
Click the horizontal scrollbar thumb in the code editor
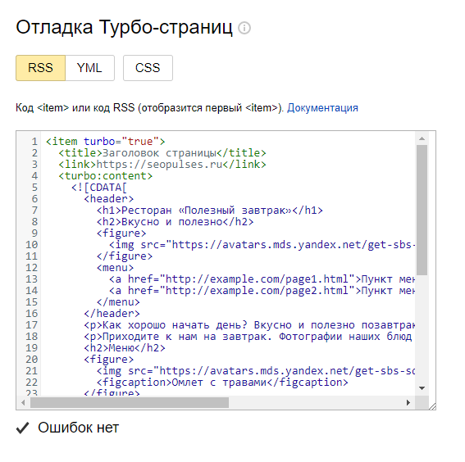pos(130,402)
